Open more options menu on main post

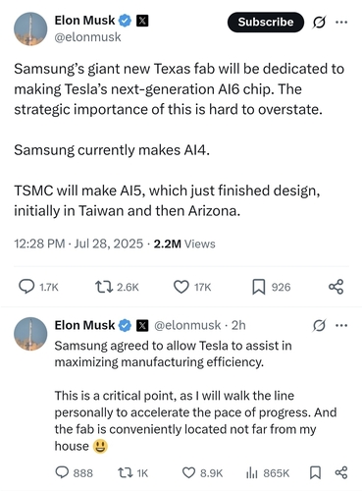click(341, 23)
